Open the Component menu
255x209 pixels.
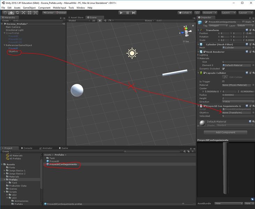[44, 8]
